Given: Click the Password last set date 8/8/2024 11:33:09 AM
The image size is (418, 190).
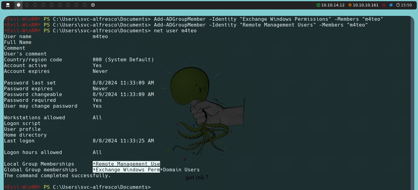Looking at the screenshot, I should [123, 83].
